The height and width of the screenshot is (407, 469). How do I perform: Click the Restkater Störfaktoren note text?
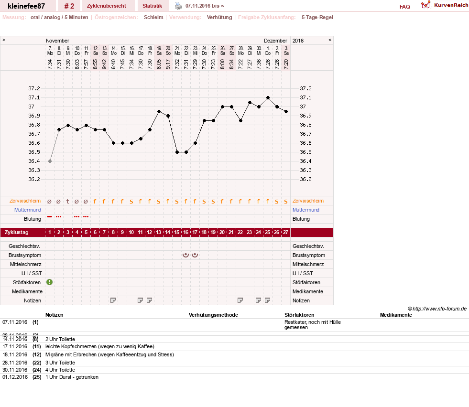[313, 324]
